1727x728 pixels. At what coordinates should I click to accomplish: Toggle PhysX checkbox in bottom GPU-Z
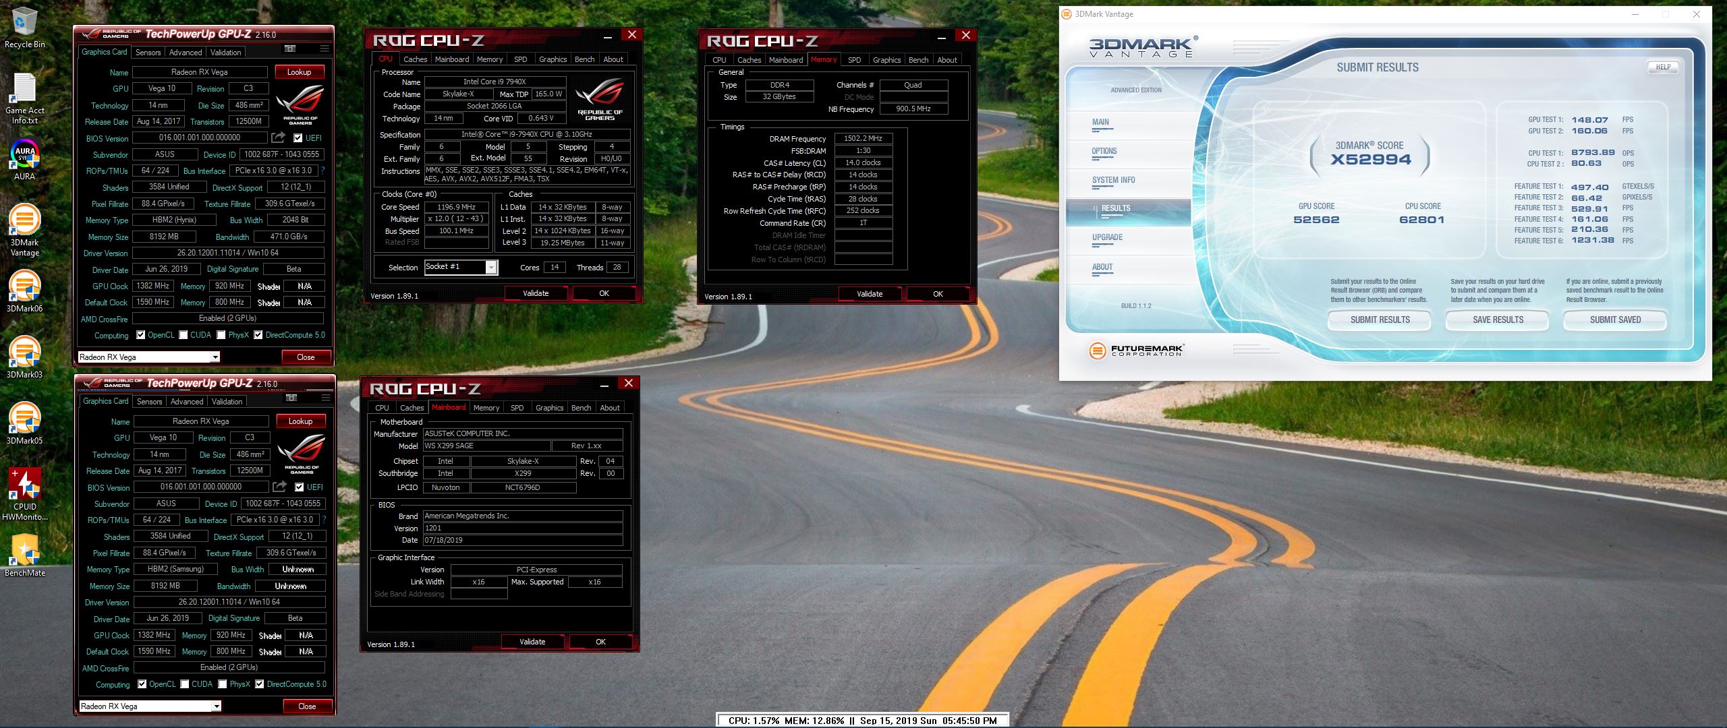223,684
